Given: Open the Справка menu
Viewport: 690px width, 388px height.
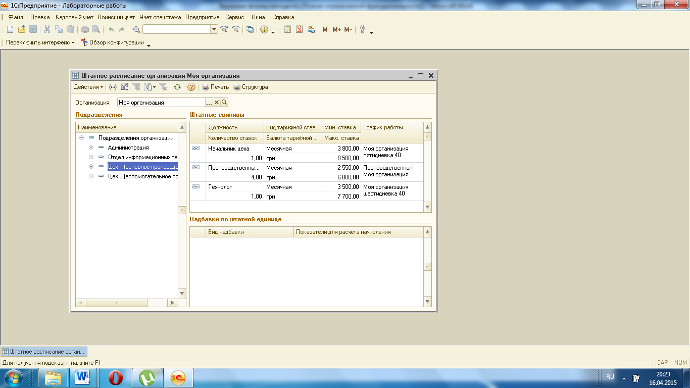Looking at the screenshot, I should tap(283, 17).
